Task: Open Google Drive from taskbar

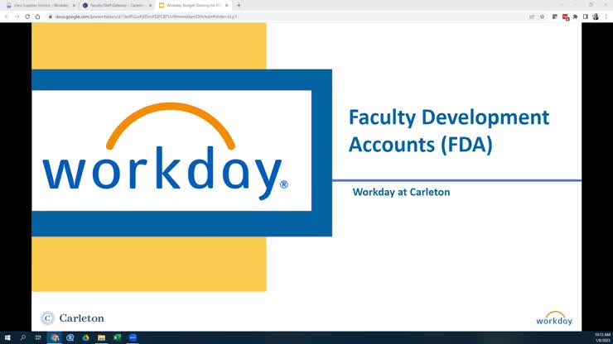Action: click(86, 337)
